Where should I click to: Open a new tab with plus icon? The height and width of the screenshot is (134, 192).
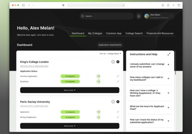pyautogui.click(x=173, y=5)
